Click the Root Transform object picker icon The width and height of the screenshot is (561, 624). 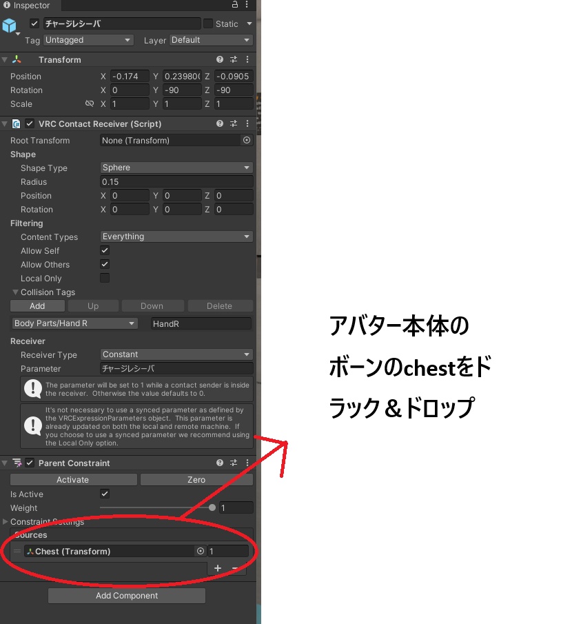pos(248,140)
